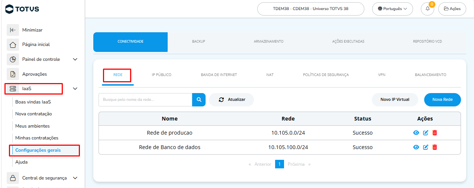Open Meus ambientes menu item
Viewport: 474px width, 188px height.
click(32, 126)
